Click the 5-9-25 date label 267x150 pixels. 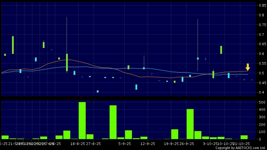click(125, 143)
